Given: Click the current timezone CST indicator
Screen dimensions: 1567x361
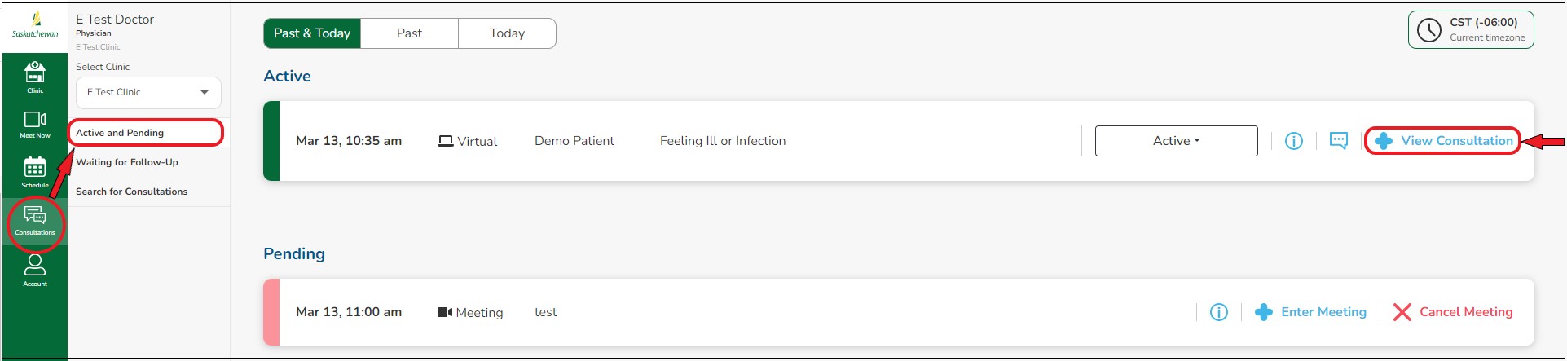Looking at the screenshot, I should [x=1470, y=30].
